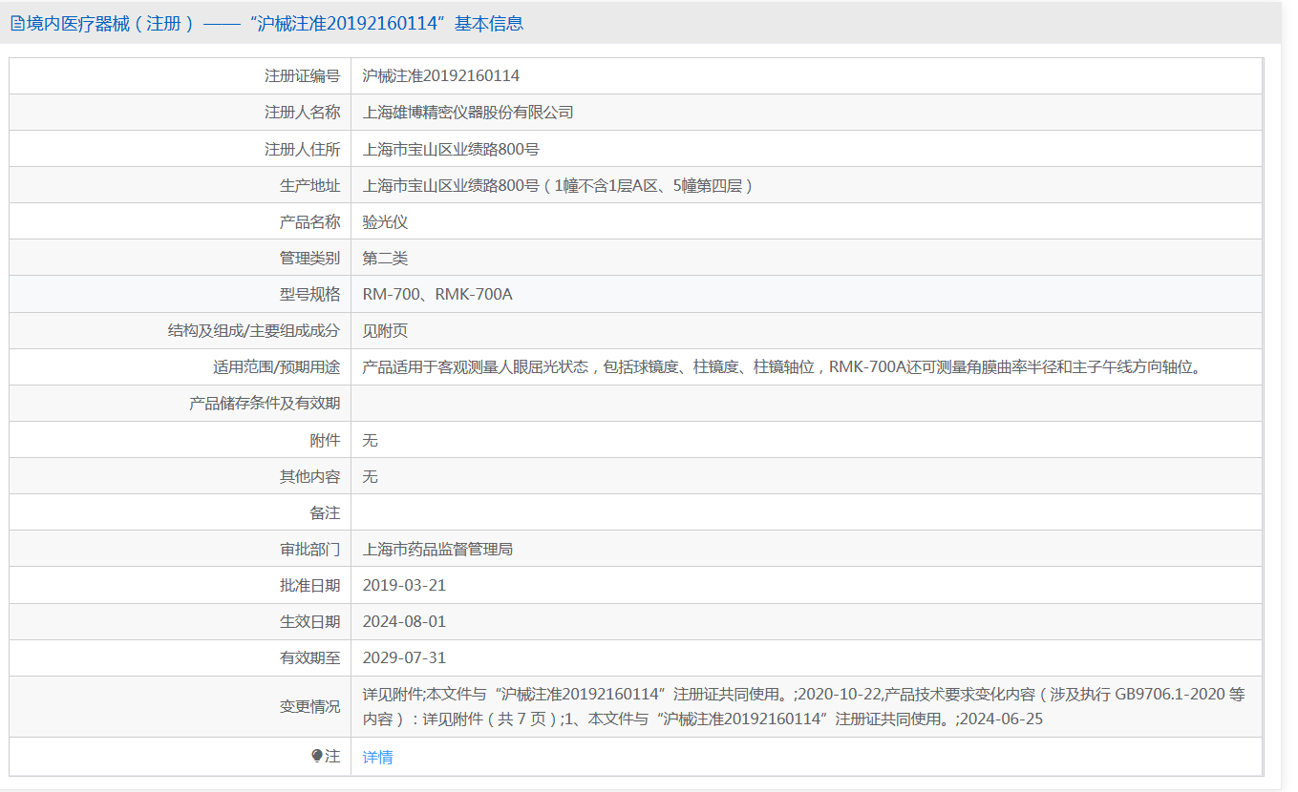Image resolution: width=1298 pixels, height=792 pixels.
Task: Click the 管理类别 label
Action: tap(309, 258)
